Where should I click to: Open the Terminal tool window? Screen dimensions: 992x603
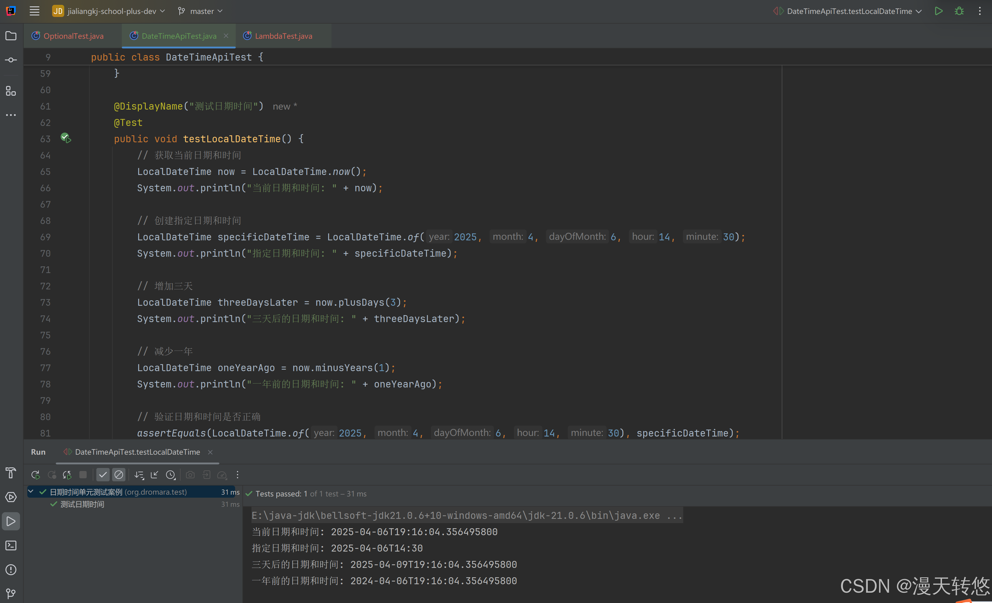(x=11, y=545)
